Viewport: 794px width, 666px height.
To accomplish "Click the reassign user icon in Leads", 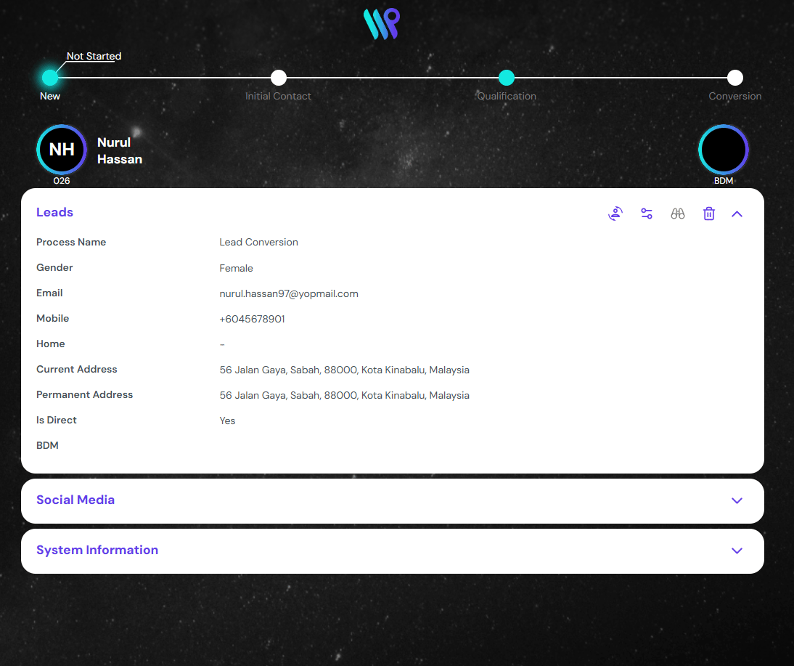I will point(615,214).
